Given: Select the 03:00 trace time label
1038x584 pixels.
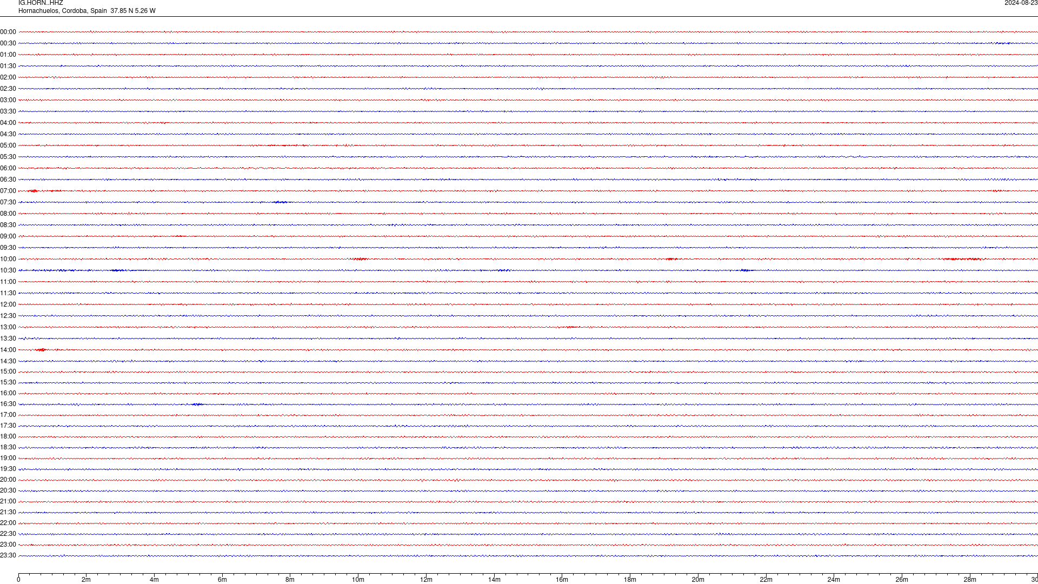Looking at the screenshot, I should point(8,100).
